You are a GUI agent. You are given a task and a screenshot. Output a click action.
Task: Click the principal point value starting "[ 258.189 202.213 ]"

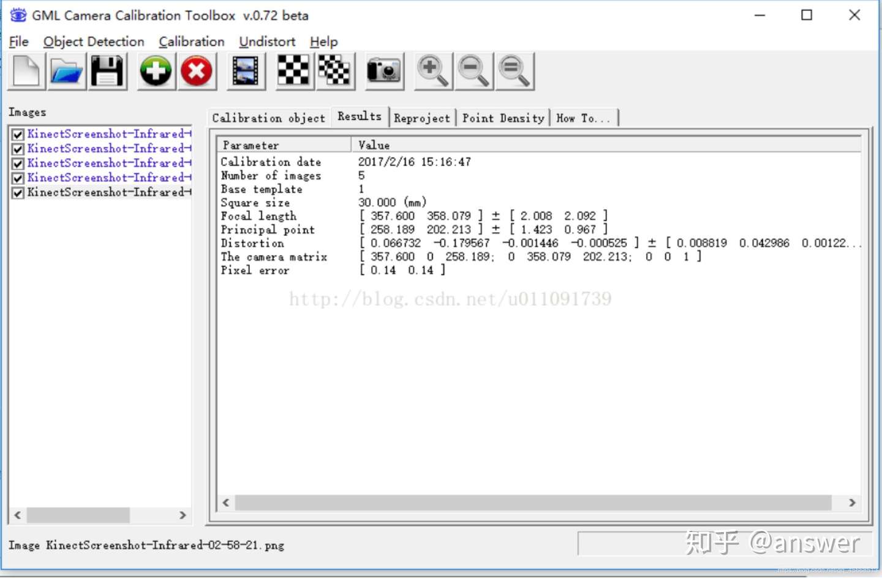coord(483,230)
